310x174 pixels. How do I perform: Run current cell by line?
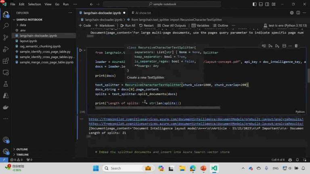tap(264, 46)
